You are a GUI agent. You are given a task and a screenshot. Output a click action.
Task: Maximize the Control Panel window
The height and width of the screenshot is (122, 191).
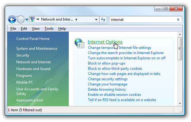(x=166, y=9)
